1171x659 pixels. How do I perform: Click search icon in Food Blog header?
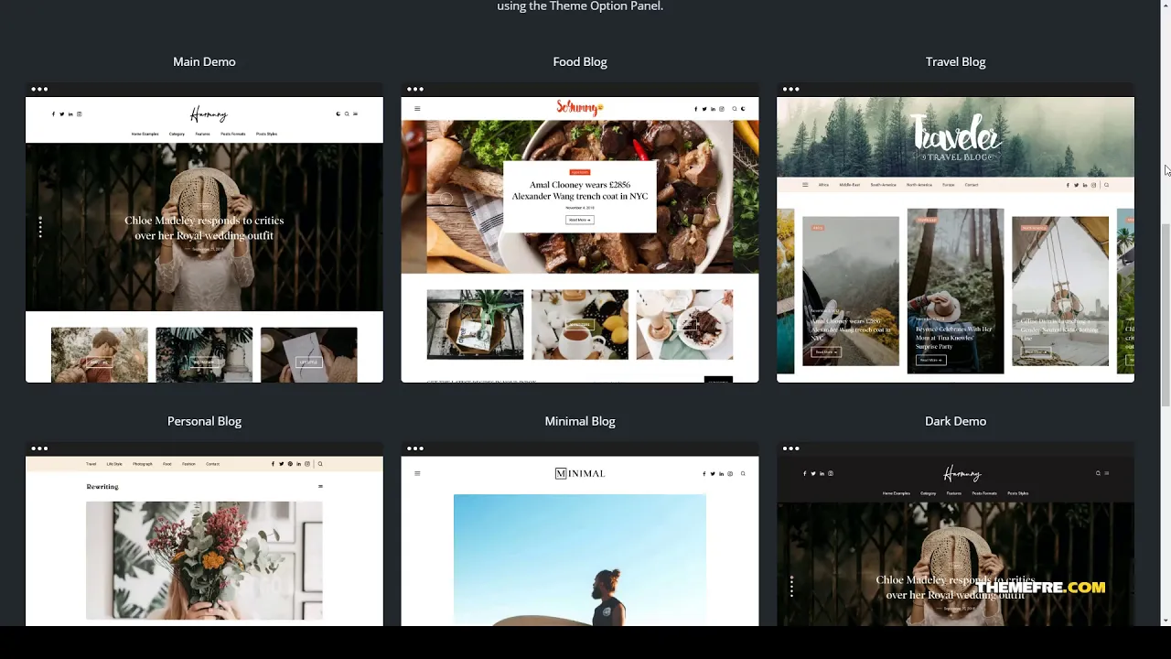pyautogui.click(x=735, y=109)
